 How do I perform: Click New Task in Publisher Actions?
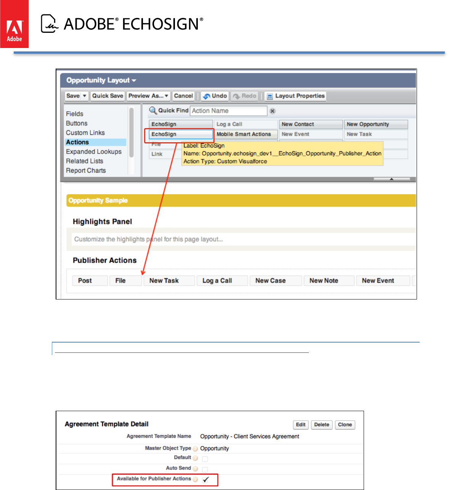pyautogui.click(x=169, y=281)
